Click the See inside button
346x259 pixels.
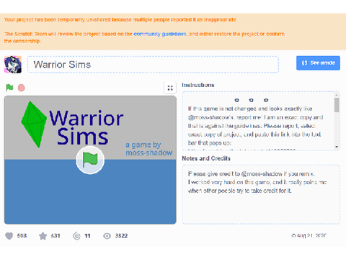318,63
